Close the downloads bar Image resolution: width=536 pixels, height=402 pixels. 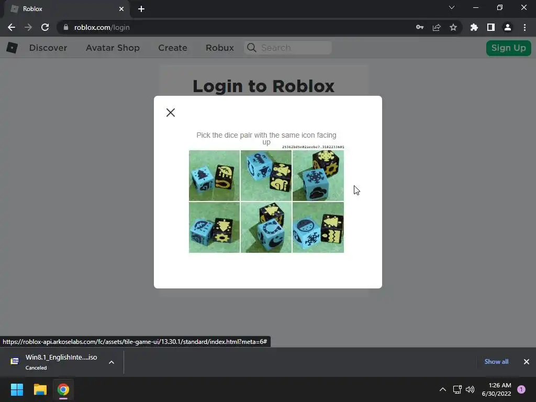[527, 362]
